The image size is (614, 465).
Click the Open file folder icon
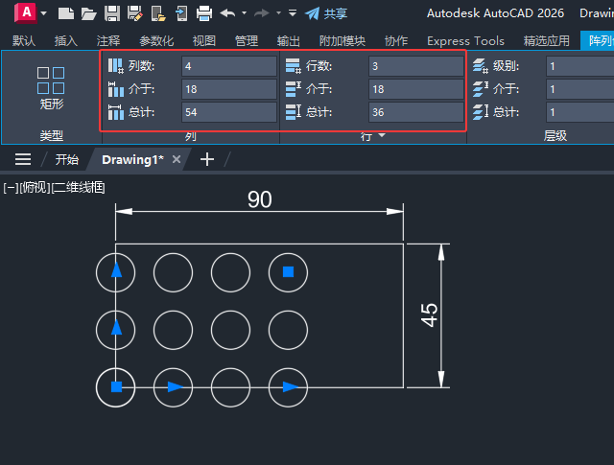point(89,13)
